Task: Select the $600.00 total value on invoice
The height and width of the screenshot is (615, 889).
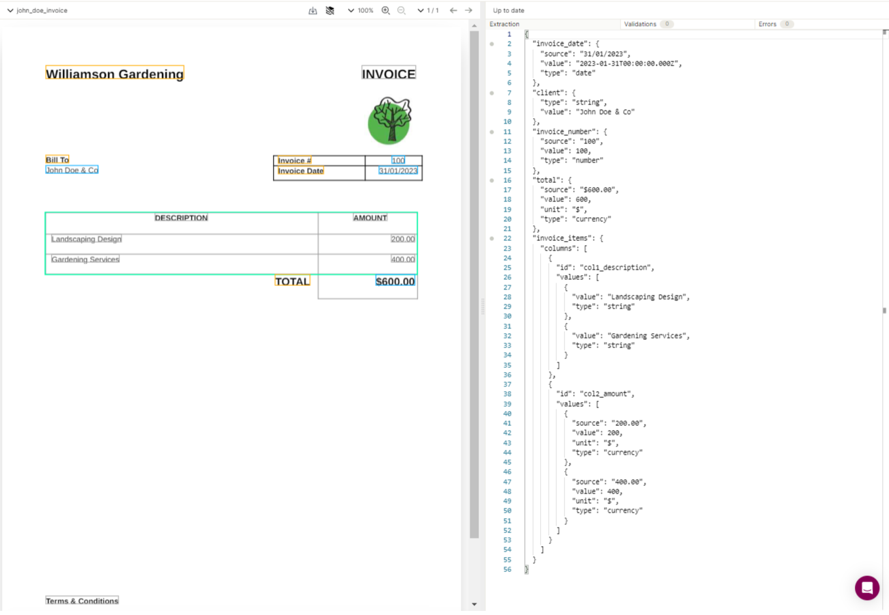Action: (395, 281)
